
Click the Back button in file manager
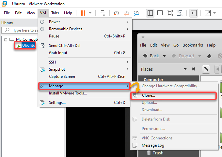tap(151, 56)
